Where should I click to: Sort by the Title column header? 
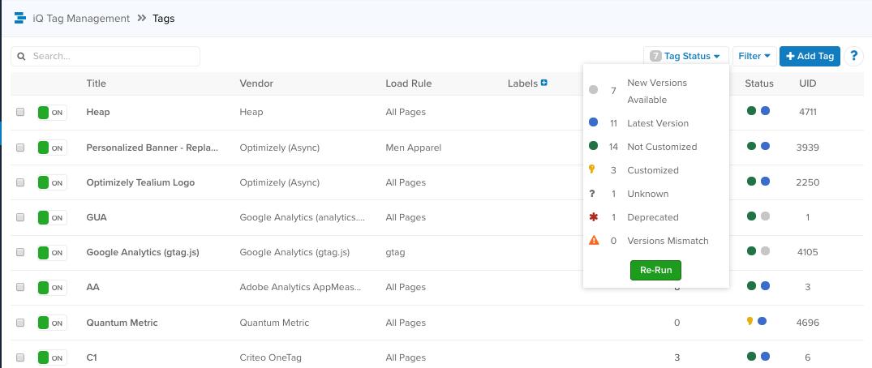point(97,83)
